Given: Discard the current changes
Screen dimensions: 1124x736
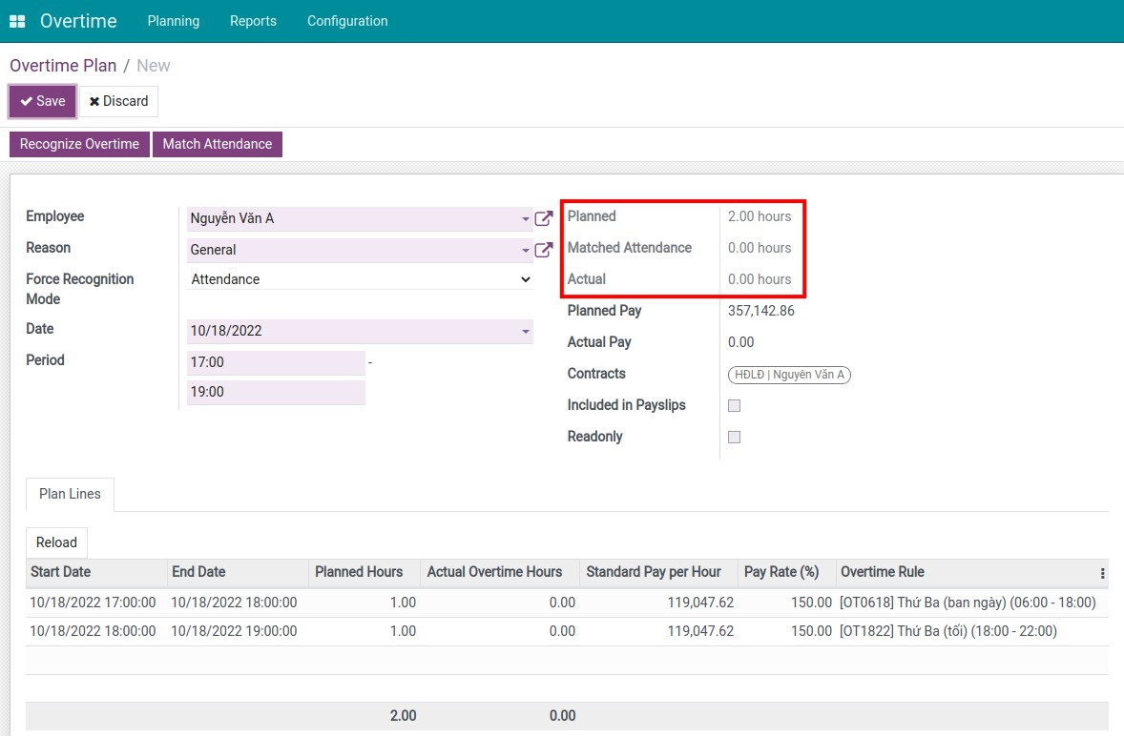Looking at the screenshot, I should [x=118, y=101].
